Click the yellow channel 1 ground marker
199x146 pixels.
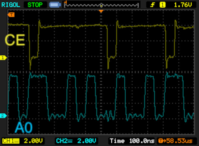pyautogui.click(x=3, y=58)
